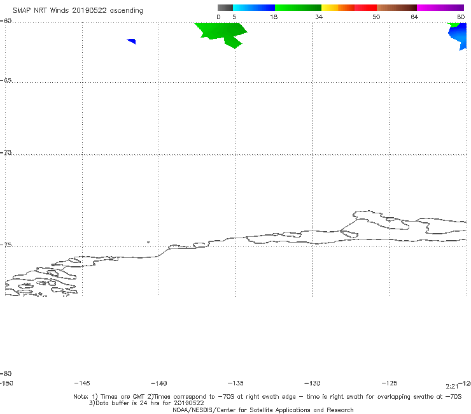Click the blue wind swath at the right map edge
This screenshot has height=414, width=471.
[x=459, y=38]
